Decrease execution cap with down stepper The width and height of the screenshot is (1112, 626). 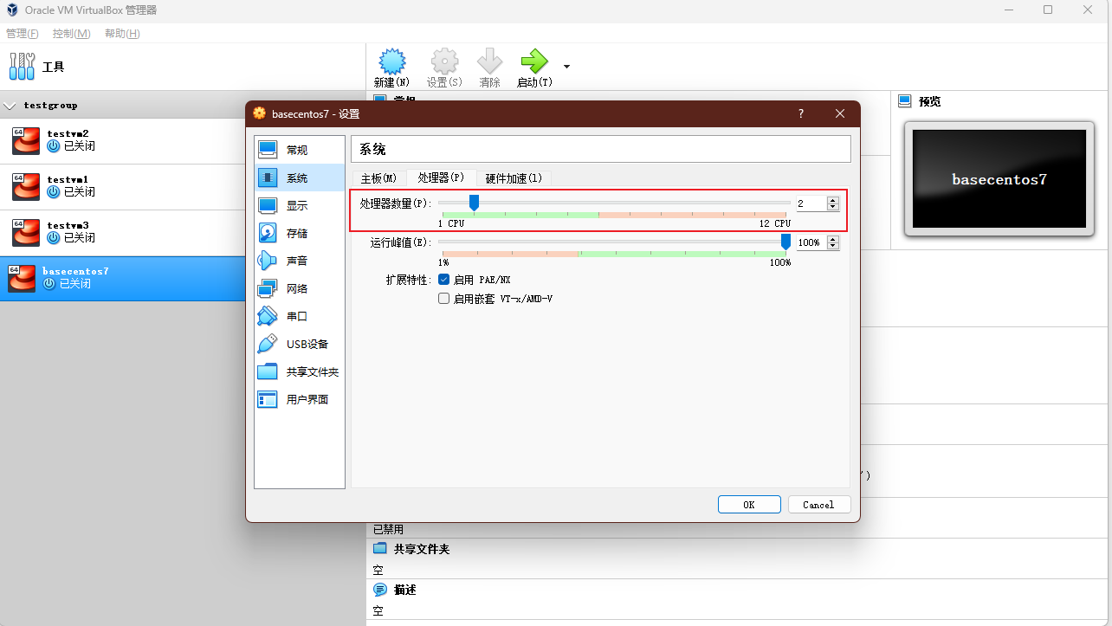[x=833, y=246]
